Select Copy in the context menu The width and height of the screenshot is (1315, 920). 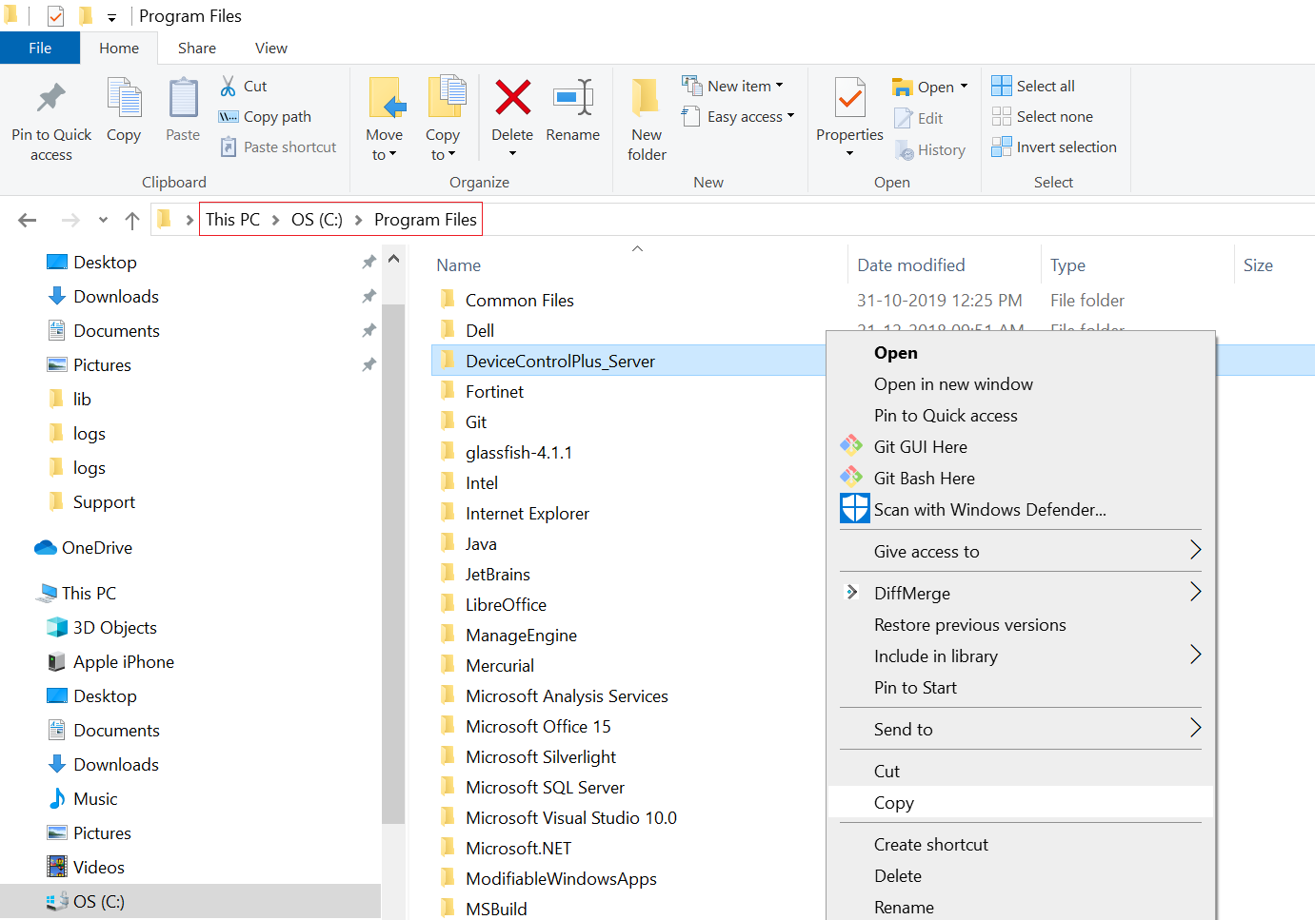point(1021,802)
